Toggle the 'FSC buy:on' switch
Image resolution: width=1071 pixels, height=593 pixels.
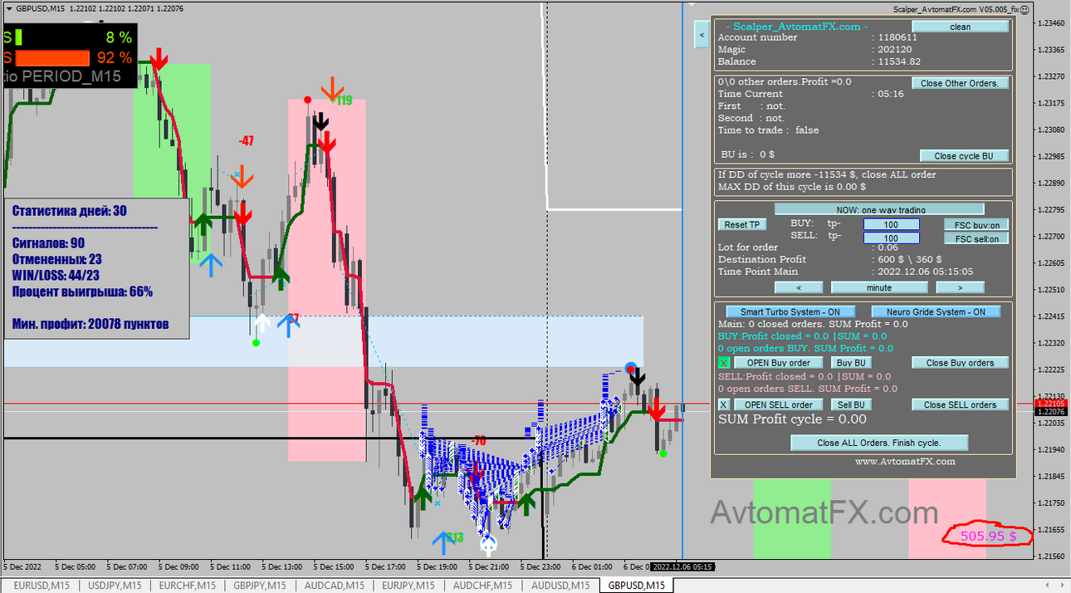click(976, 224)
